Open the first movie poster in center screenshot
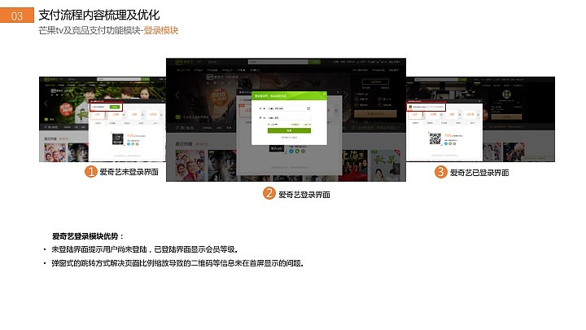Image resolution: width=586 pixels, height=330 pixels. click(190, 165)
